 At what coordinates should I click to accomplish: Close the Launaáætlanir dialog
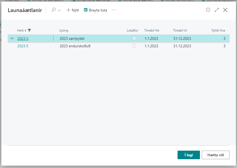(x=225, y=10)
